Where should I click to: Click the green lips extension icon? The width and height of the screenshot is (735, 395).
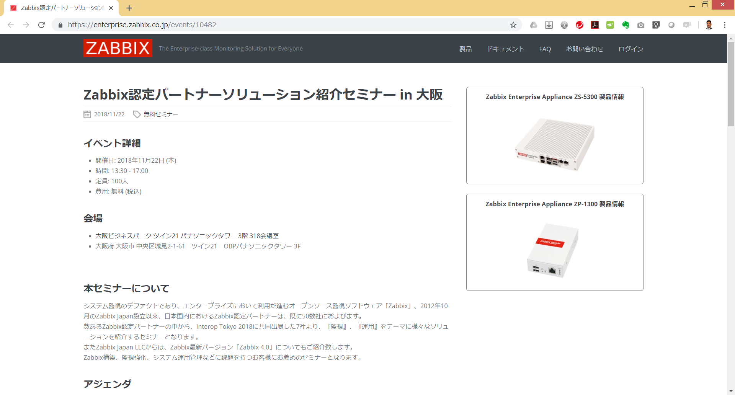click(610, 25)
